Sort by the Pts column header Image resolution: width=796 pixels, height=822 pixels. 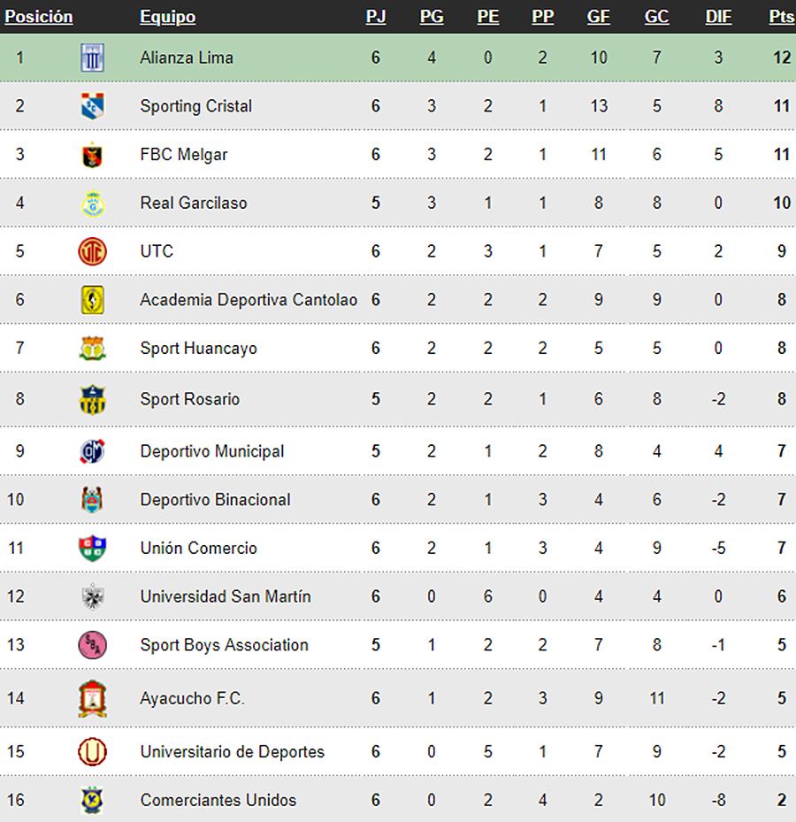point(782,17)
